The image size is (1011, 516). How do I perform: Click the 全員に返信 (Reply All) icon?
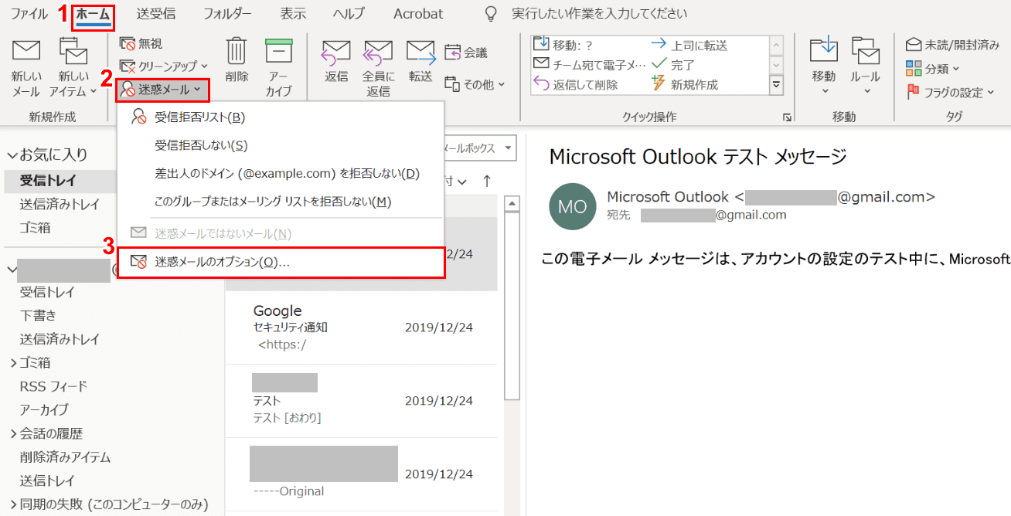[x=378, y=53]
